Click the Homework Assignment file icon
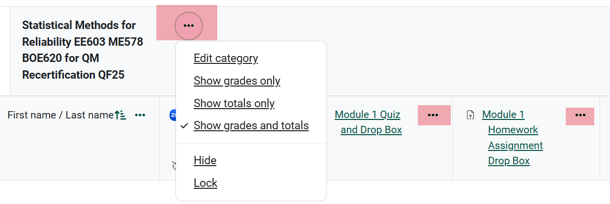This screenshot has width=610, height=204. pos(470,115)
